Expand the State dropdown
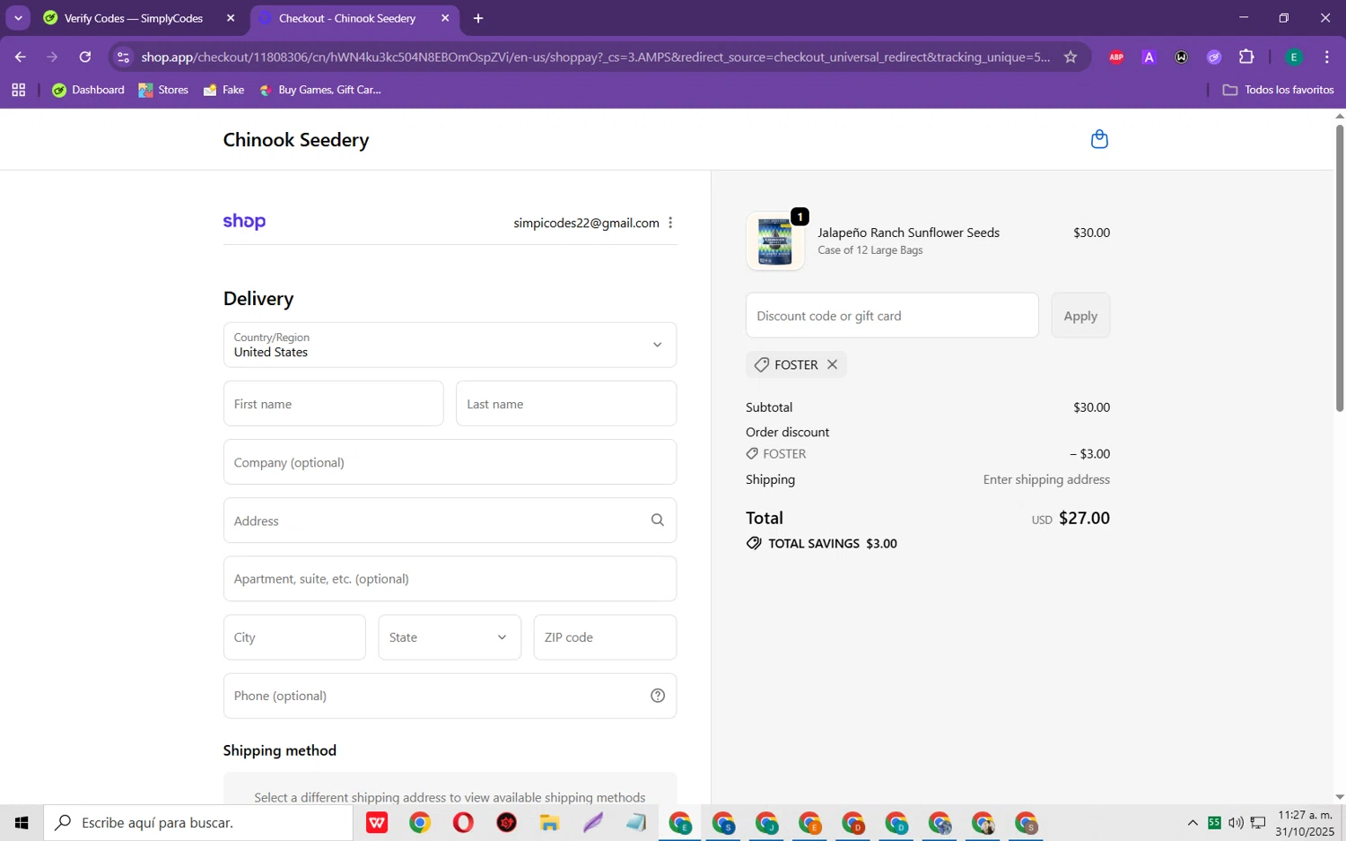 tap(450, 637)
